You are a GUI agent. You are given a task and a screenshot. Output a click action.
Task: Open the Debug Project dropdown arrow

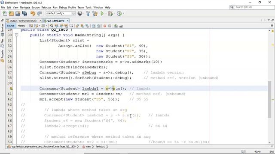click(115, 13)
